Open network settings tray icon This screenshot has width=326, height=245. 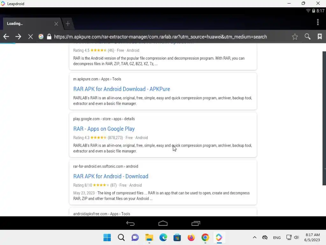289,237
